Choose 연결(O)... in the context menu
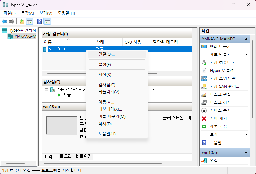Viewport: 256px width, 174px height. (x=117, y=54)
